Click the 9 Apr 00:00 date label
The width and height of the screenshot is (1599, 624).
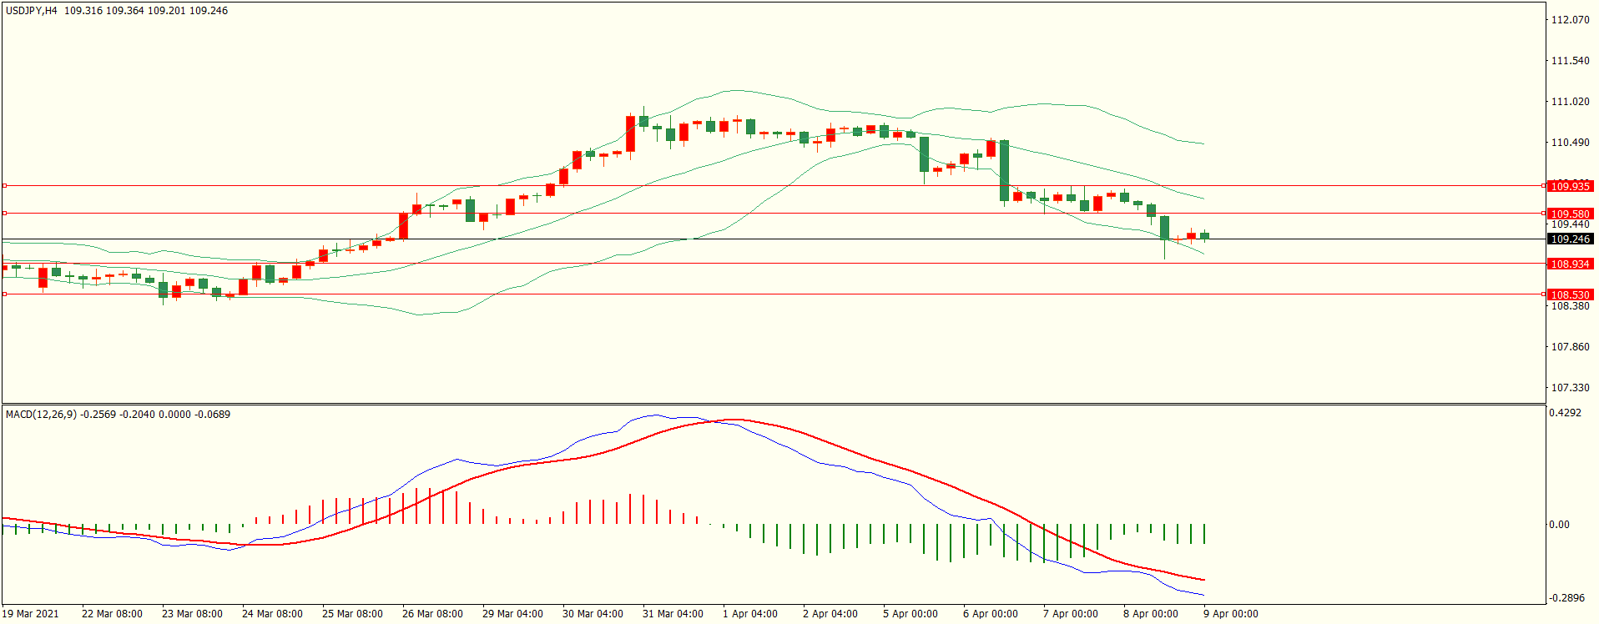tap(1230, 614)
